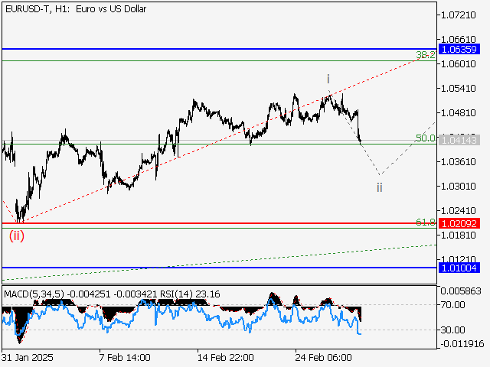Click the green wave 'ii' forecast label
This screenshot has height=367, width=490.
(x=379, y=187)
